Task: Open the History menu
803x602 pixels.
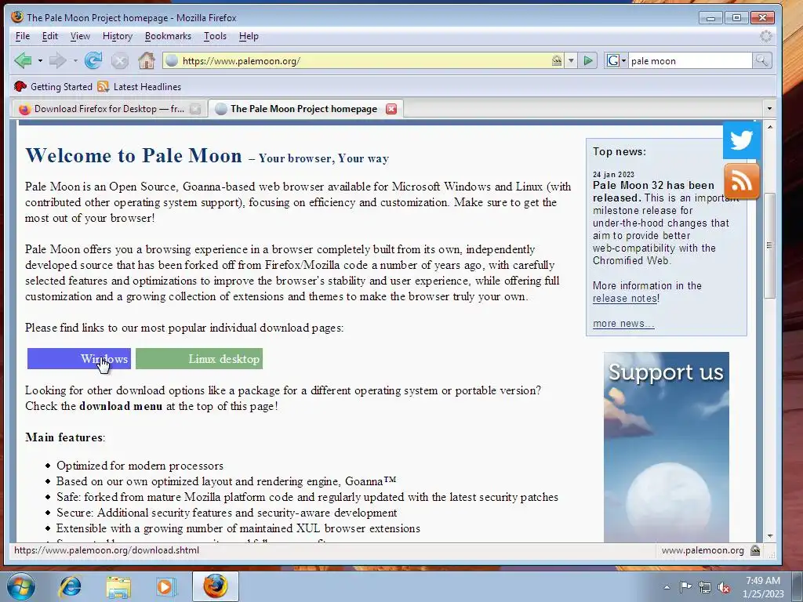Action: tap(118, 36)
